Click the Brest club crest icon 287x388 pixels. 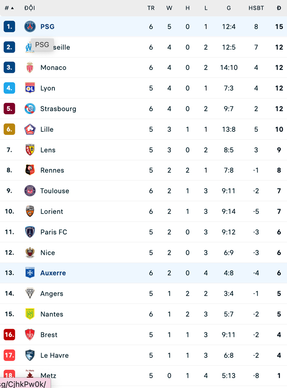(x=30, y=335)
